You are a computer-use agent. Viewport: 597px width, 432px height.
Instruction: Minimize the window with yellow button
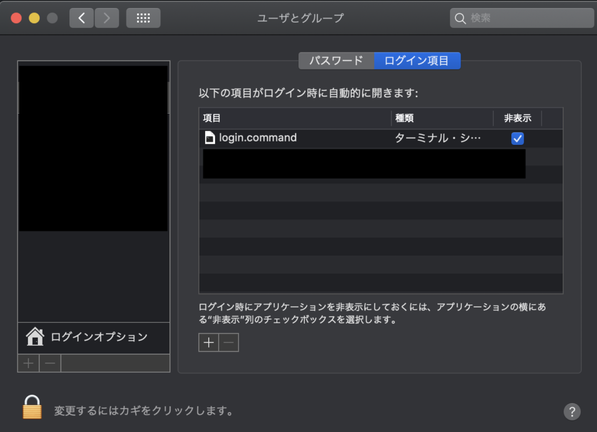(x=34, y=18)
